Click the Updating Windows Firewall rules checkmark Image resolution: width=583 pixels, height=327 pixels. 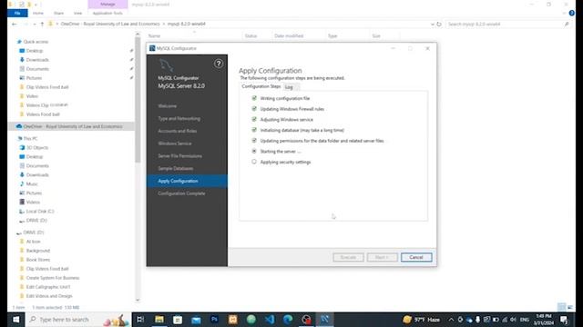point(254,109)
